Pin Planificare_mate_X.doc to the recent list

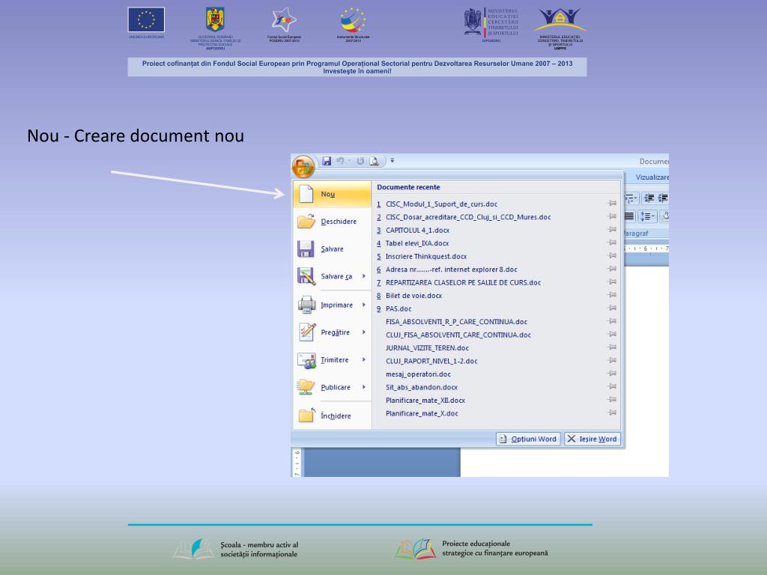612,413
